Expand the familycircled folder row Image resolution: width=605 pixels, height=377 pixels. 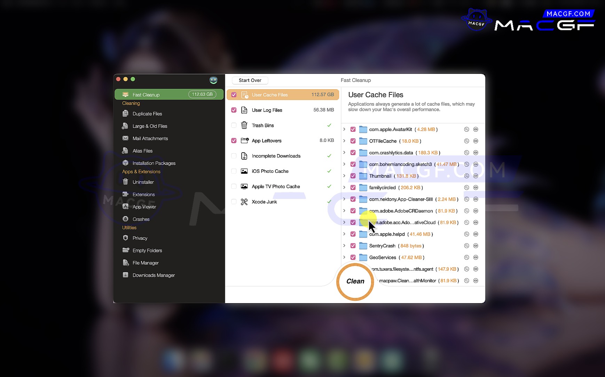[344, 187]
